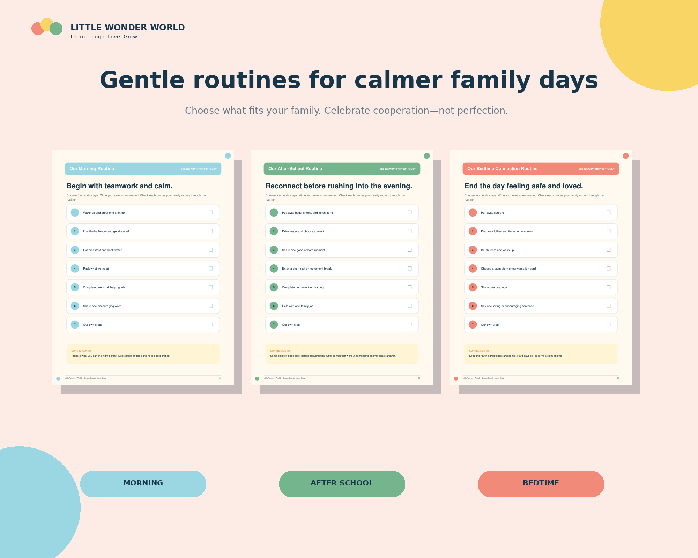Click title Gentle routines for calmer family days

pos(349,80)
